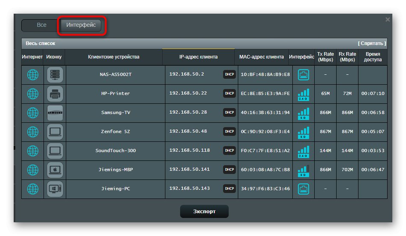Select device name NAS-AS5002T
This screenshot has width=406, height=236.
(115, 75)
